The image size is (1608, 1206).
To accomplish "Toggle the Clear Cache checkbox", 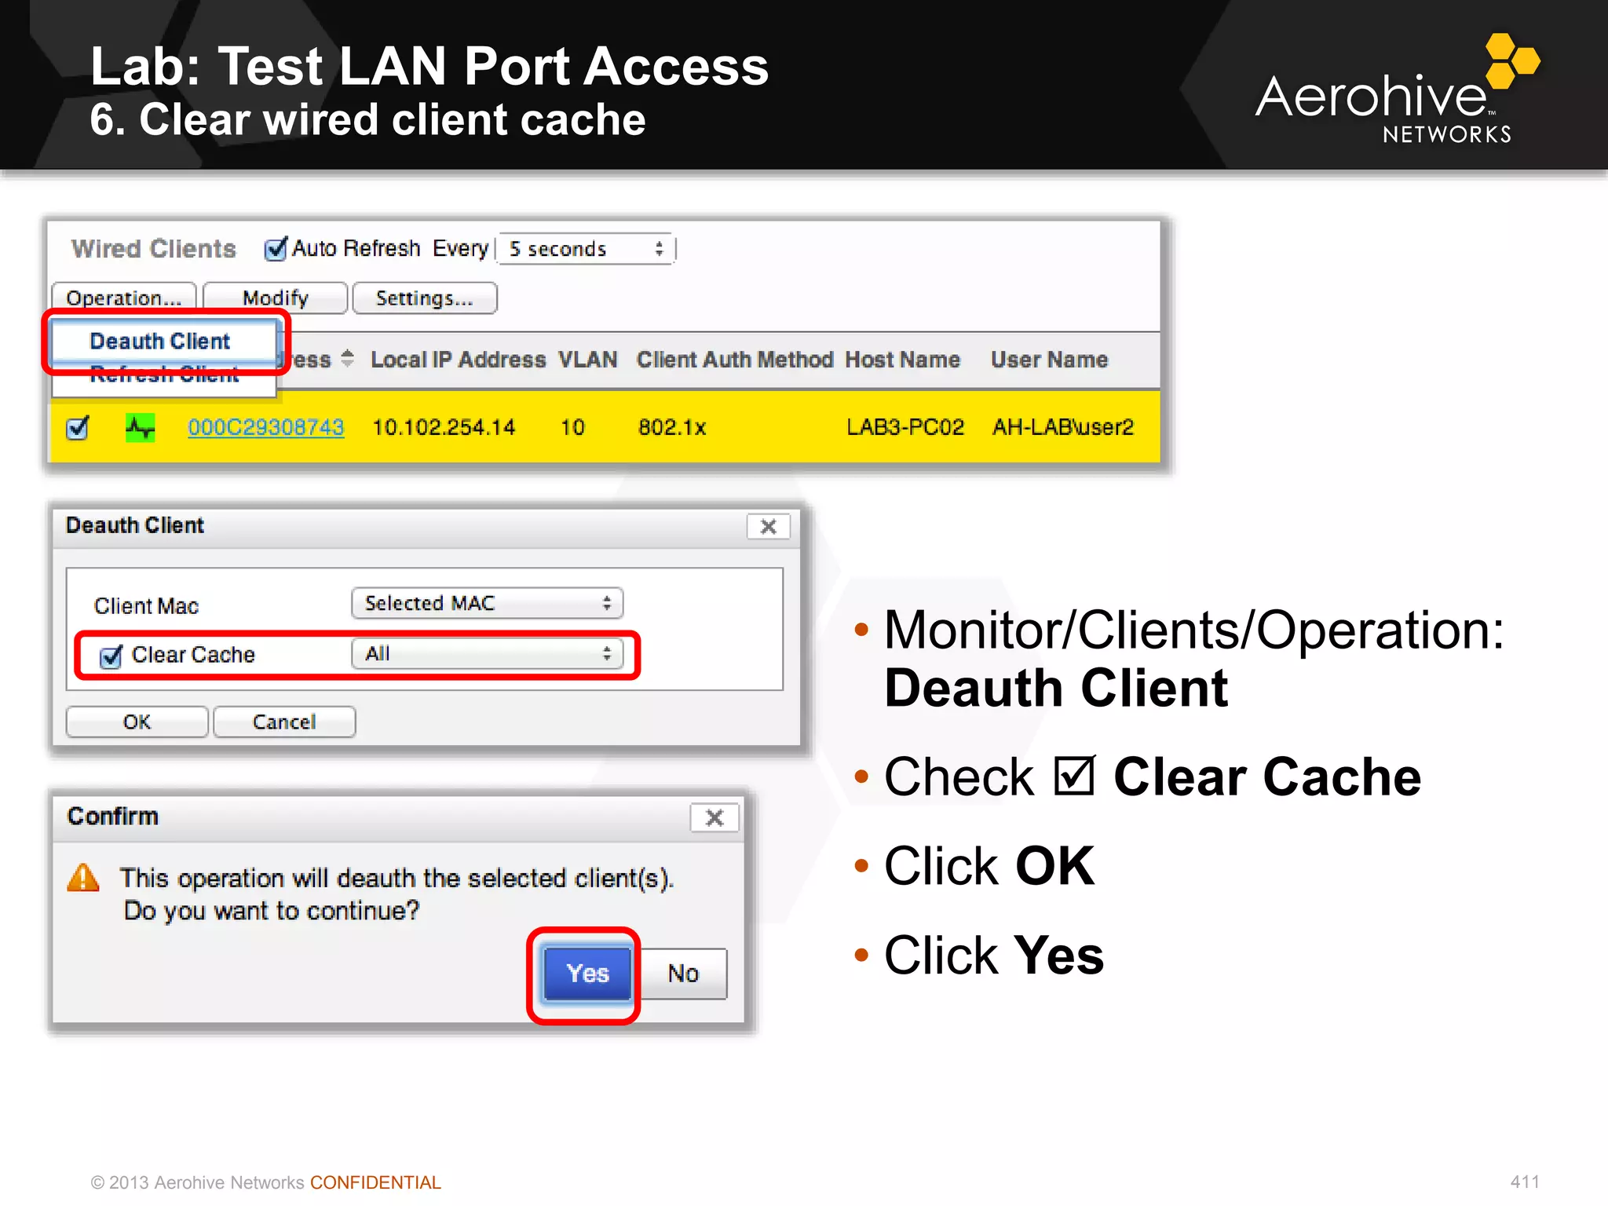I will pyautogui.click(x=111, y=656).
